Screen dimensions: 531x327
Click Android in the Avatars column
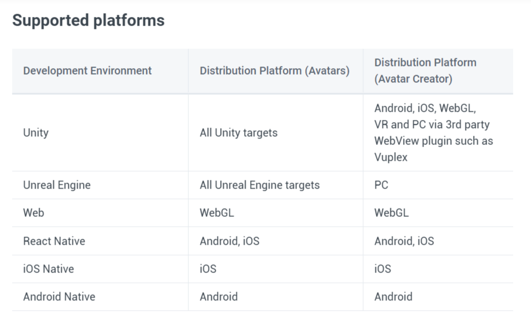(x=219, y=296)
